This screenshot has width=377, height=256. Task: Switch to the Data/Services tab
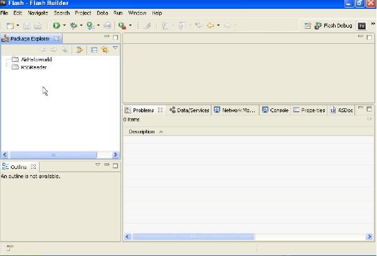(189, 110)
